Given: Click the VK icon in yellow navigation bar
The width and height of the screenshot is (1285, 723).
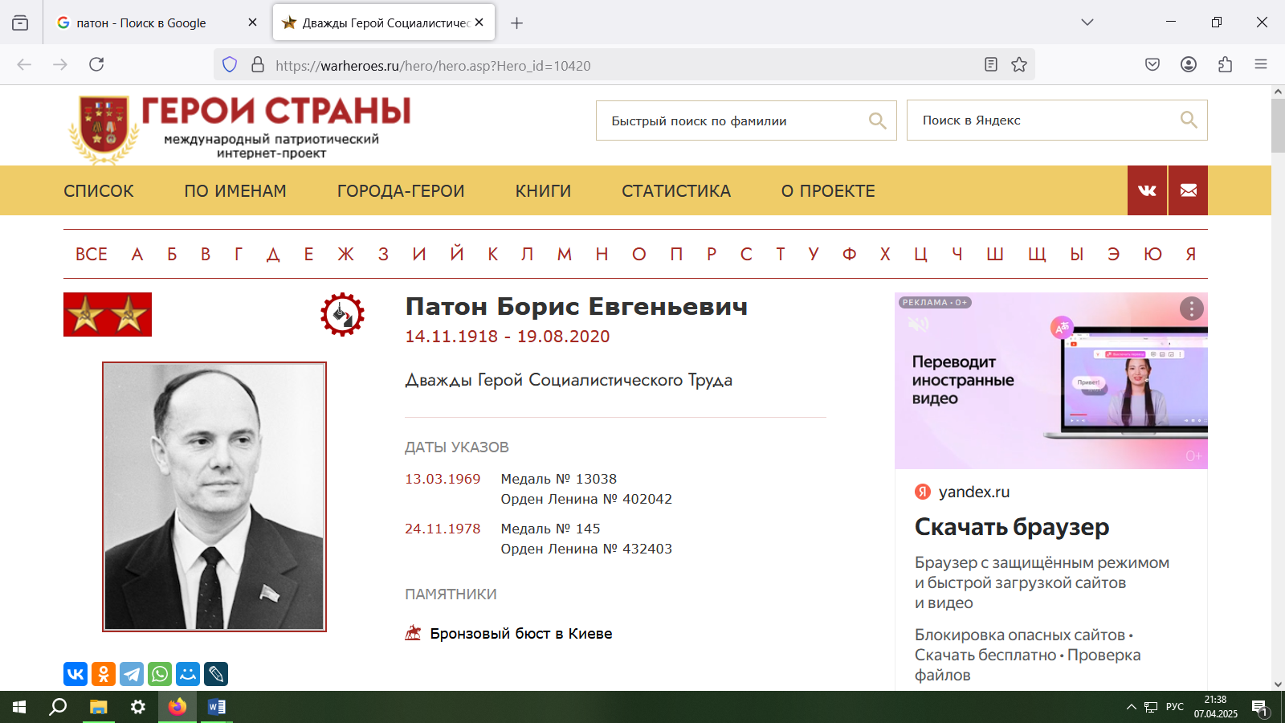Looking at the screenshot, I should coord(1147,190).
